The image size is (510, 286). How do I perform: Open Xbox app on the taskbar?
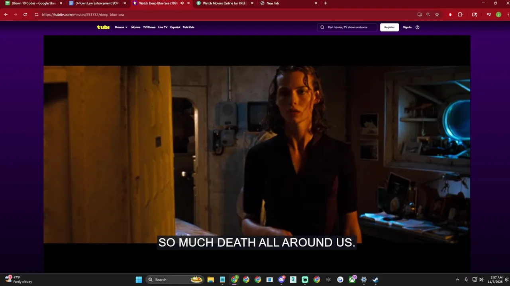pos(352,280)
